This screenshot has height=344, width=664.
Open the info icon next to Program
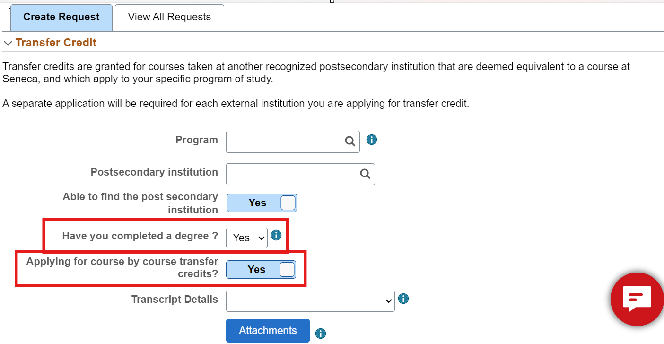coord(372,140)
